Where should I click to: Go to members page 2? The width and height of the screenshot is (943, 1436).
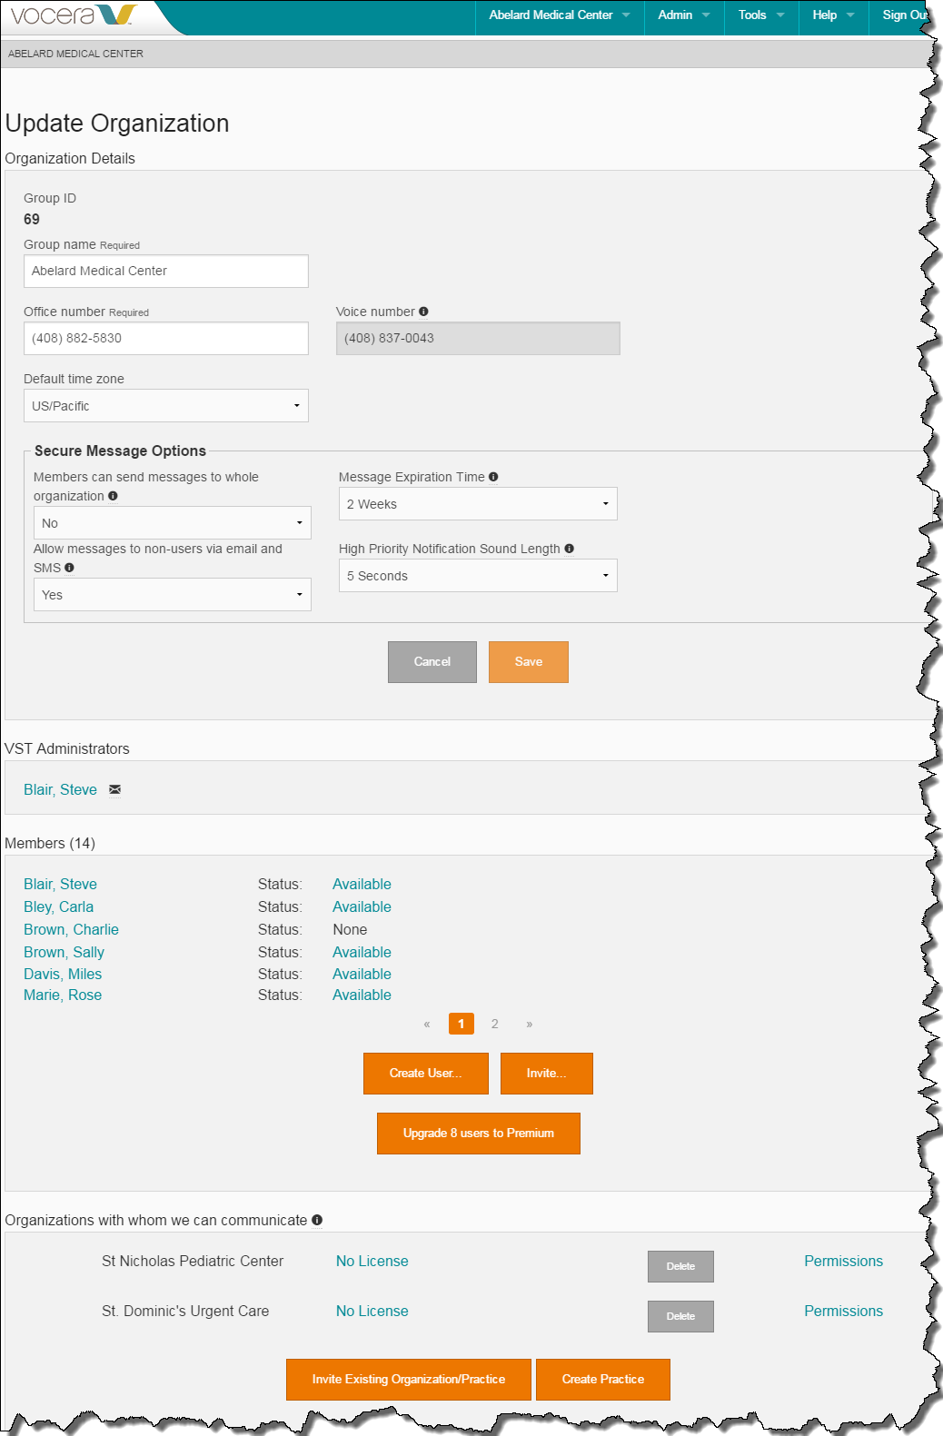pyautogui.click(x=495, y=1024)
